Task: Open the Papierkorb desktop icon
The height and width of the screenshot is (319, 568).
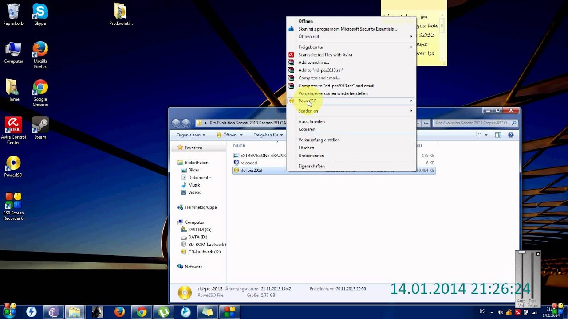Action: click(13, 15)
